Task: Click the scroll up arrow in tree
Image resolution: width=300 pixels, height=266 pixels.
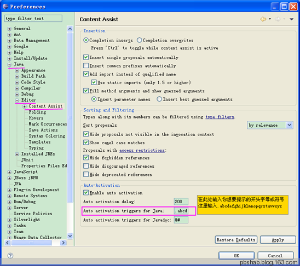Action: tap(70, 29)
